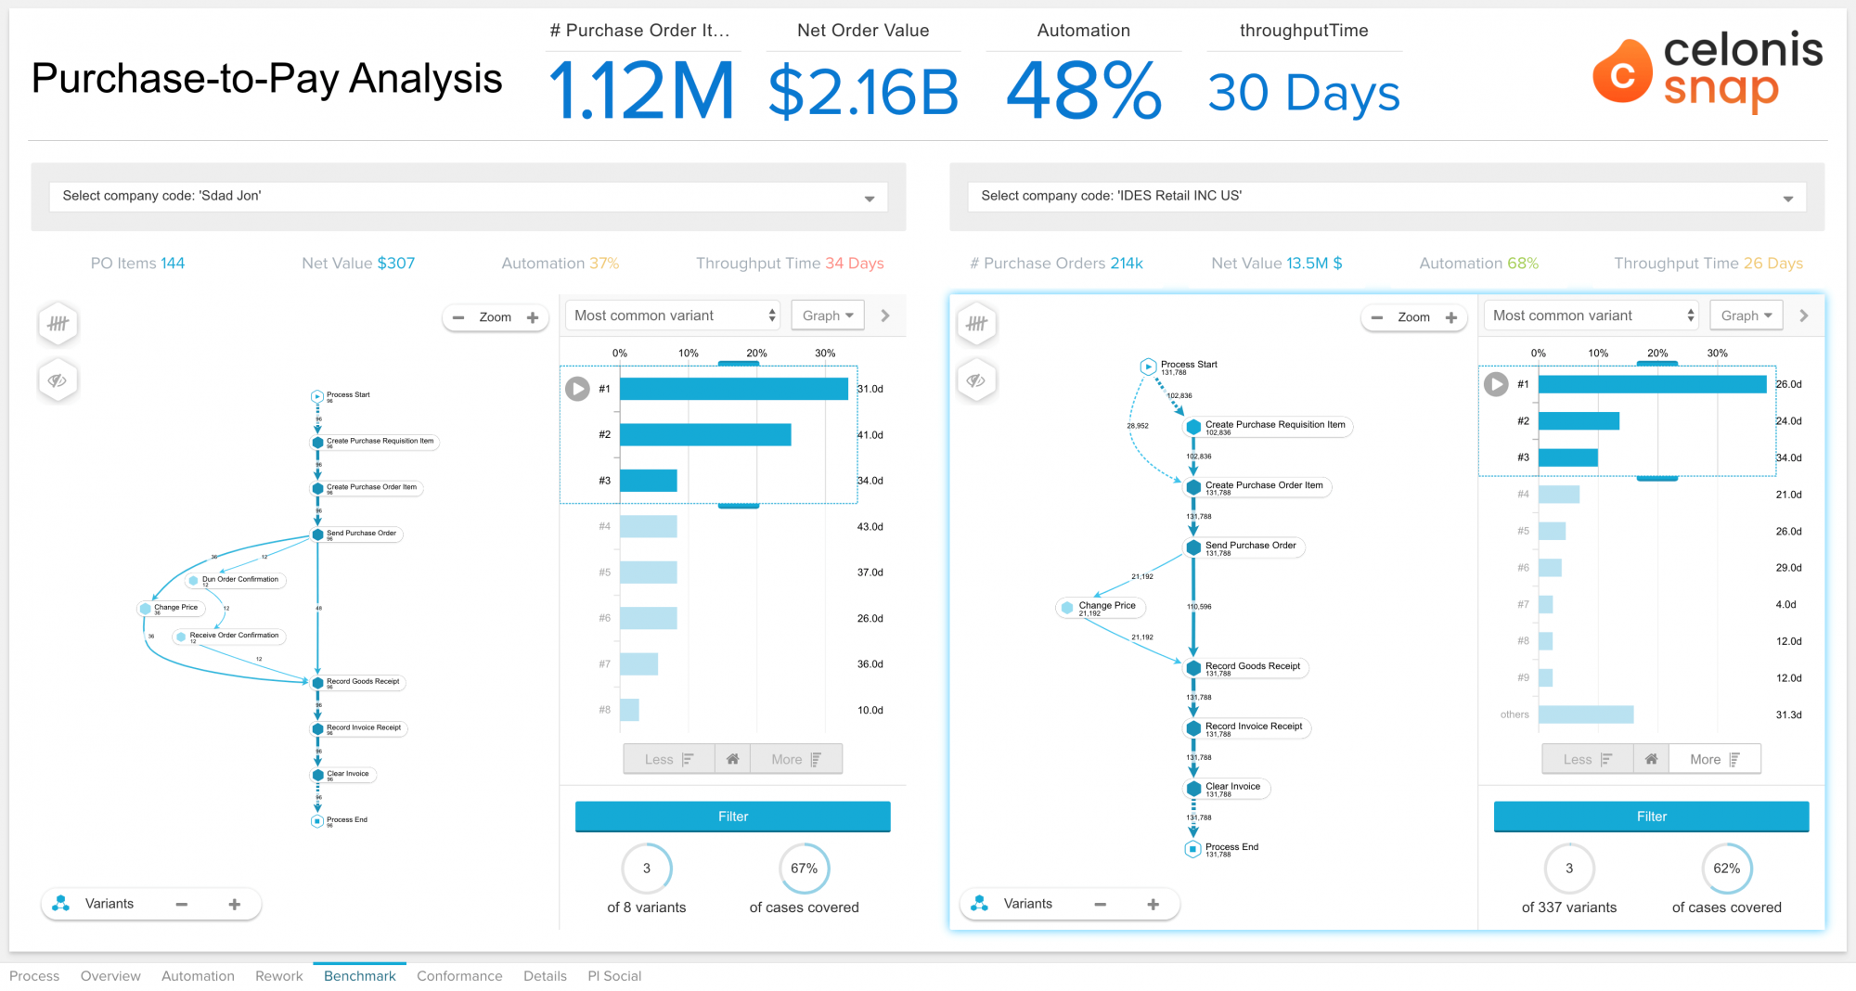The width and height of the screenshot is (1856, 991).
Task: Zoom out on right process graph
Action: pyautogui.click(x=1377, y=317)
